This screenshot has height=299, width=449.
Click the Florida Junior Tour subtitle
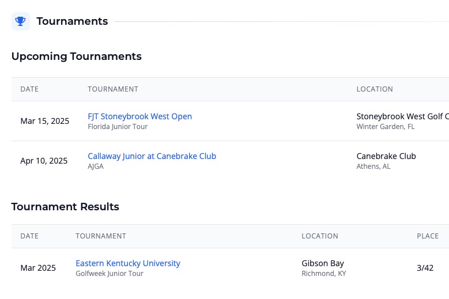point(118,127)
